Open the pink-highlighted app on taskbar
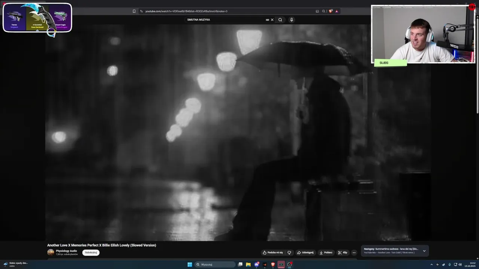Image resolution: width=479 pixels, height=269 pixels. (281, 265)
